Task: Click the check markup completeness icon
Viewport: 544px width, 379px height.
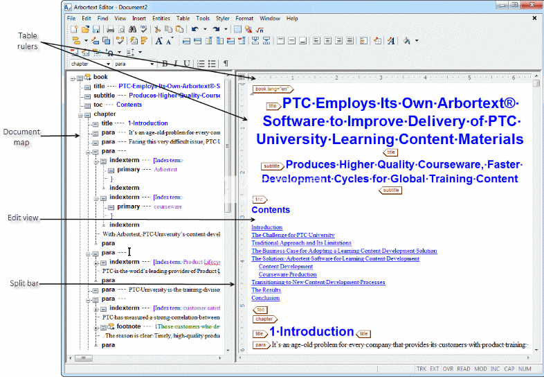Action: click(x=120, y=41)
